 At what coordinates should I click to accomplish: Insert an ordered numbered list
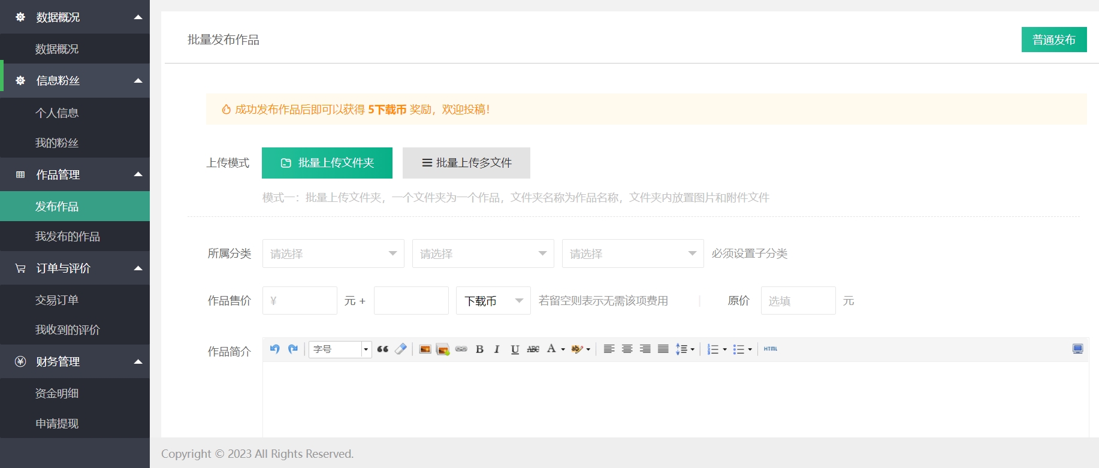click(x=712, y=349)
